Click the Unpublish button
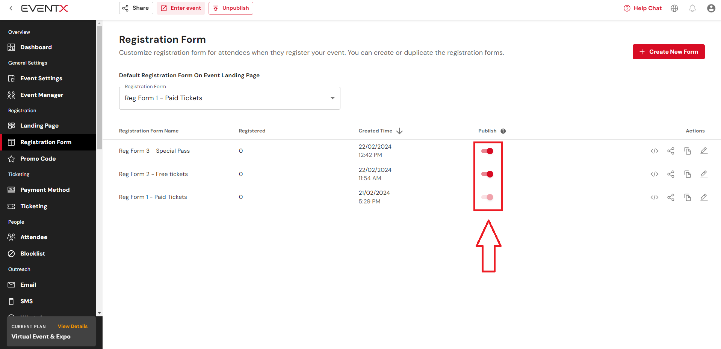The image size is (721, 349). point(231,8)
